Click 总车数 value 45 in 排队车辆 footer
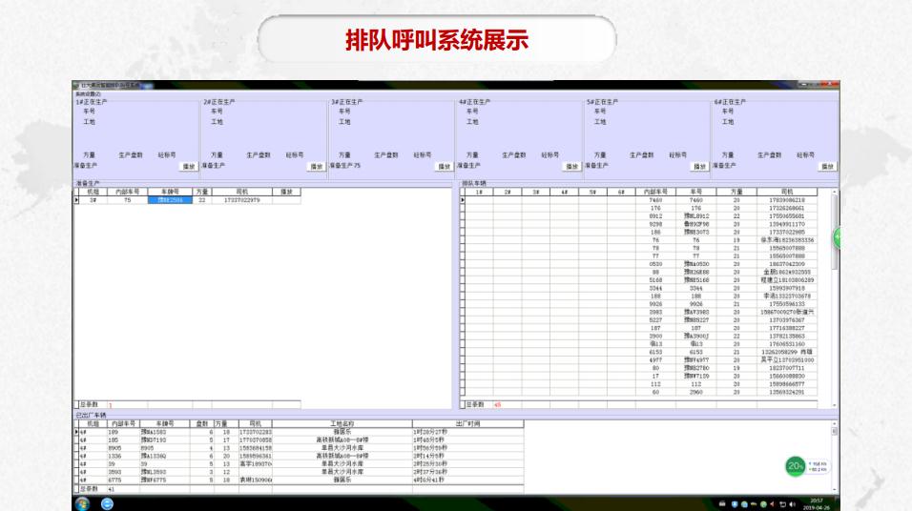Screen dimensions: 912x511 click(497, 404)
